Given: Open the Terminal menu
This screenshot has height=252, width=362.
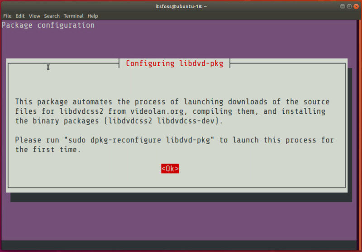Looking at the screenshot, I should (73, 16).
